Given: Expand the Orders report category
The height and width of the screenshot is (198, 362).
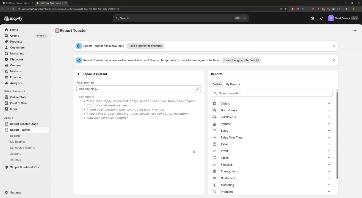Looking at the screenshot, I should point(329,104).
